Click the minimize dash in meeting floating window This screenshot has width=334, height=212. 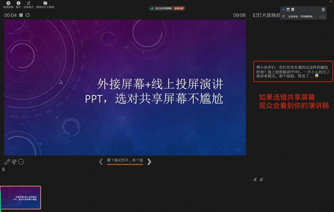click(283, 10)
